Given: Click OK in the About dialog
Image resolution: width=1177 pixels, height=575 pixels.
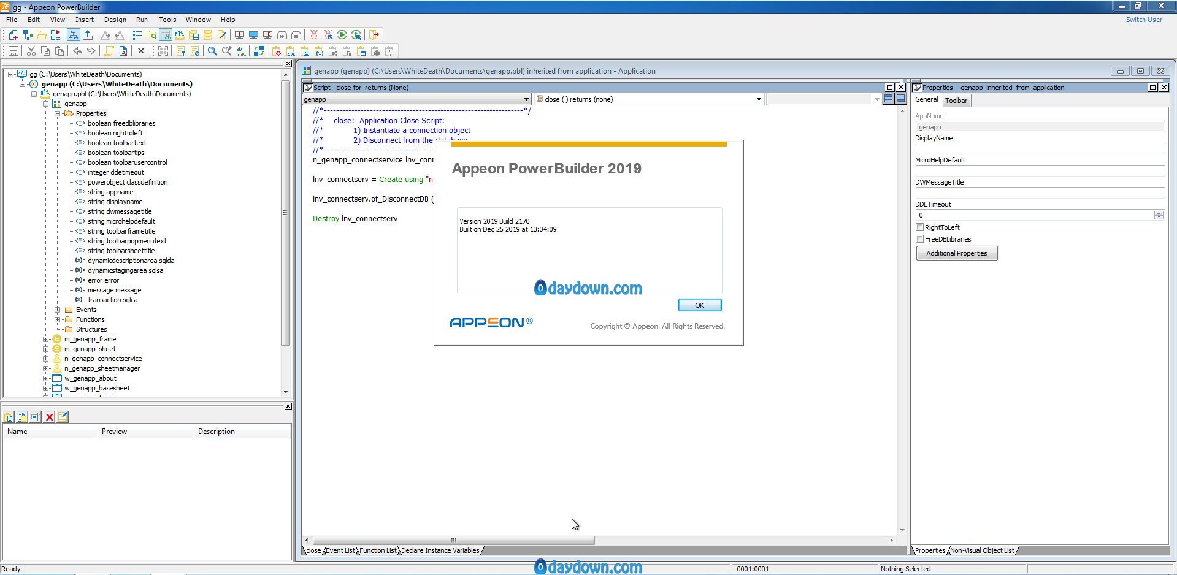Looking at the screenshot, I should pos(699,305).
